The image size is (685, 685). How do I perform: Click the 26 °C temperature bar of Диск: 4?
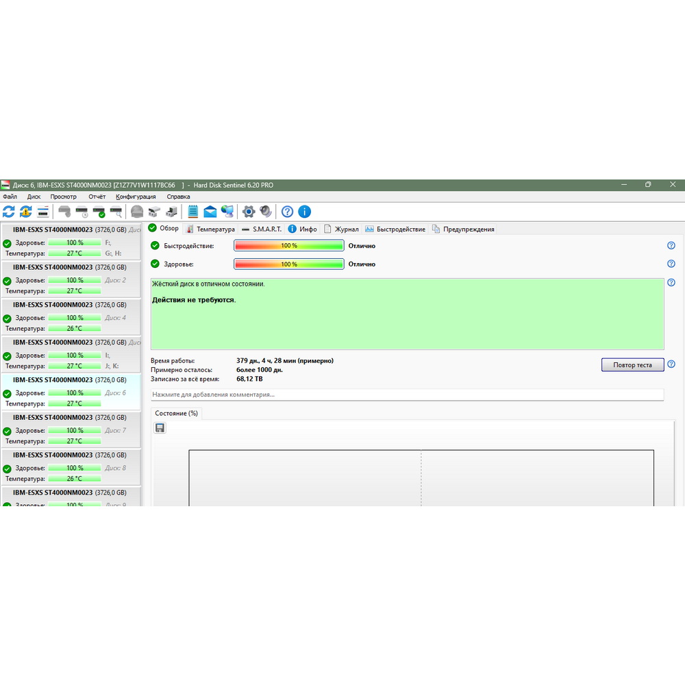75,328
